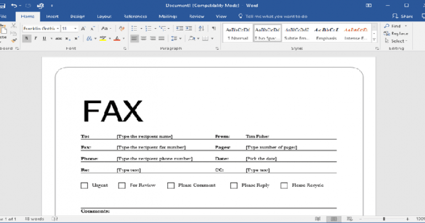The width and height of the screenshot is (425, 223).
Task: Click the Copy icon in Clipboard group
Action: pos(13,33)
